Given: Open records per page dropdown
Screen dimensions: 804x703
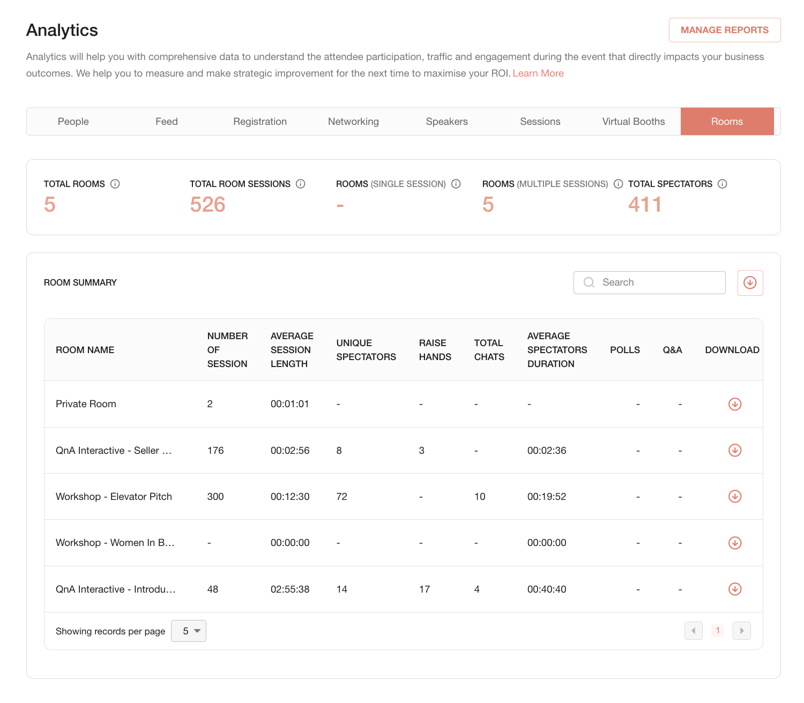Looking at the screenshot, I should pyautogui.click(x=189, y=631).
